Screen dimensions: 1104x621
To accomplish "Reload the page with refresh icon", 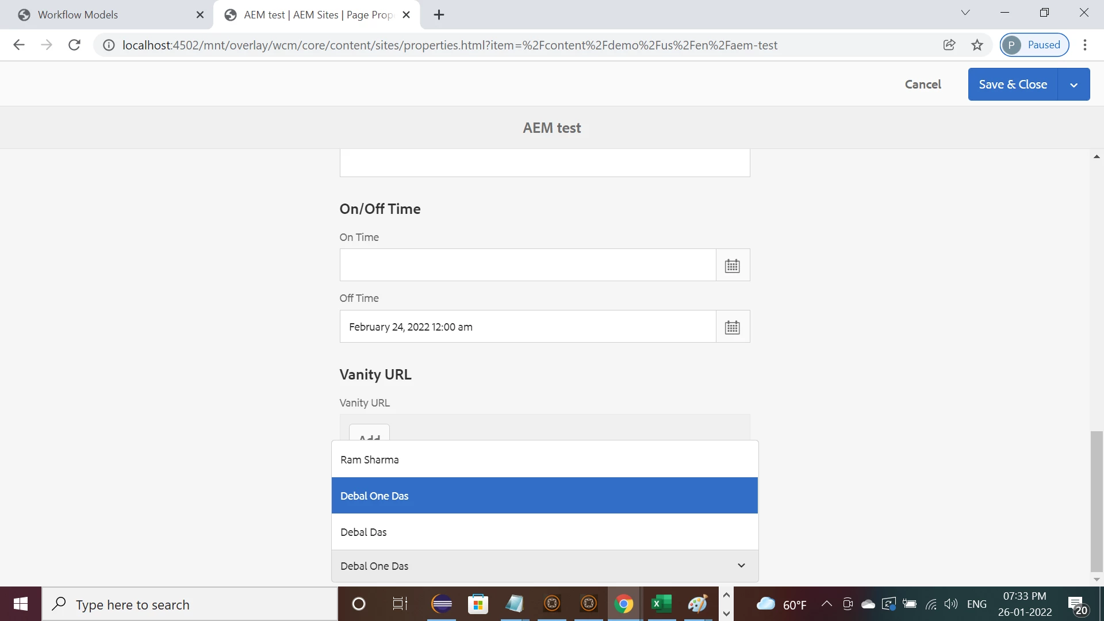I will click(x=74, y=45).
